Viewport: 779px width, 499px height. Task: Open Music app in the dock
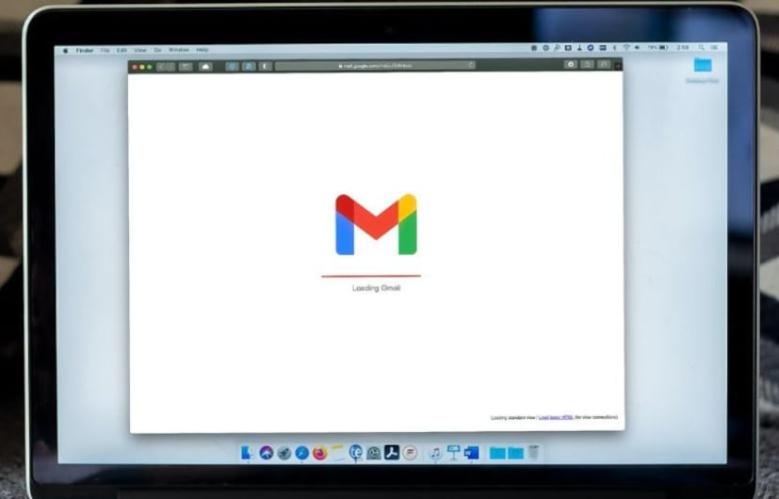coord(435,453)
